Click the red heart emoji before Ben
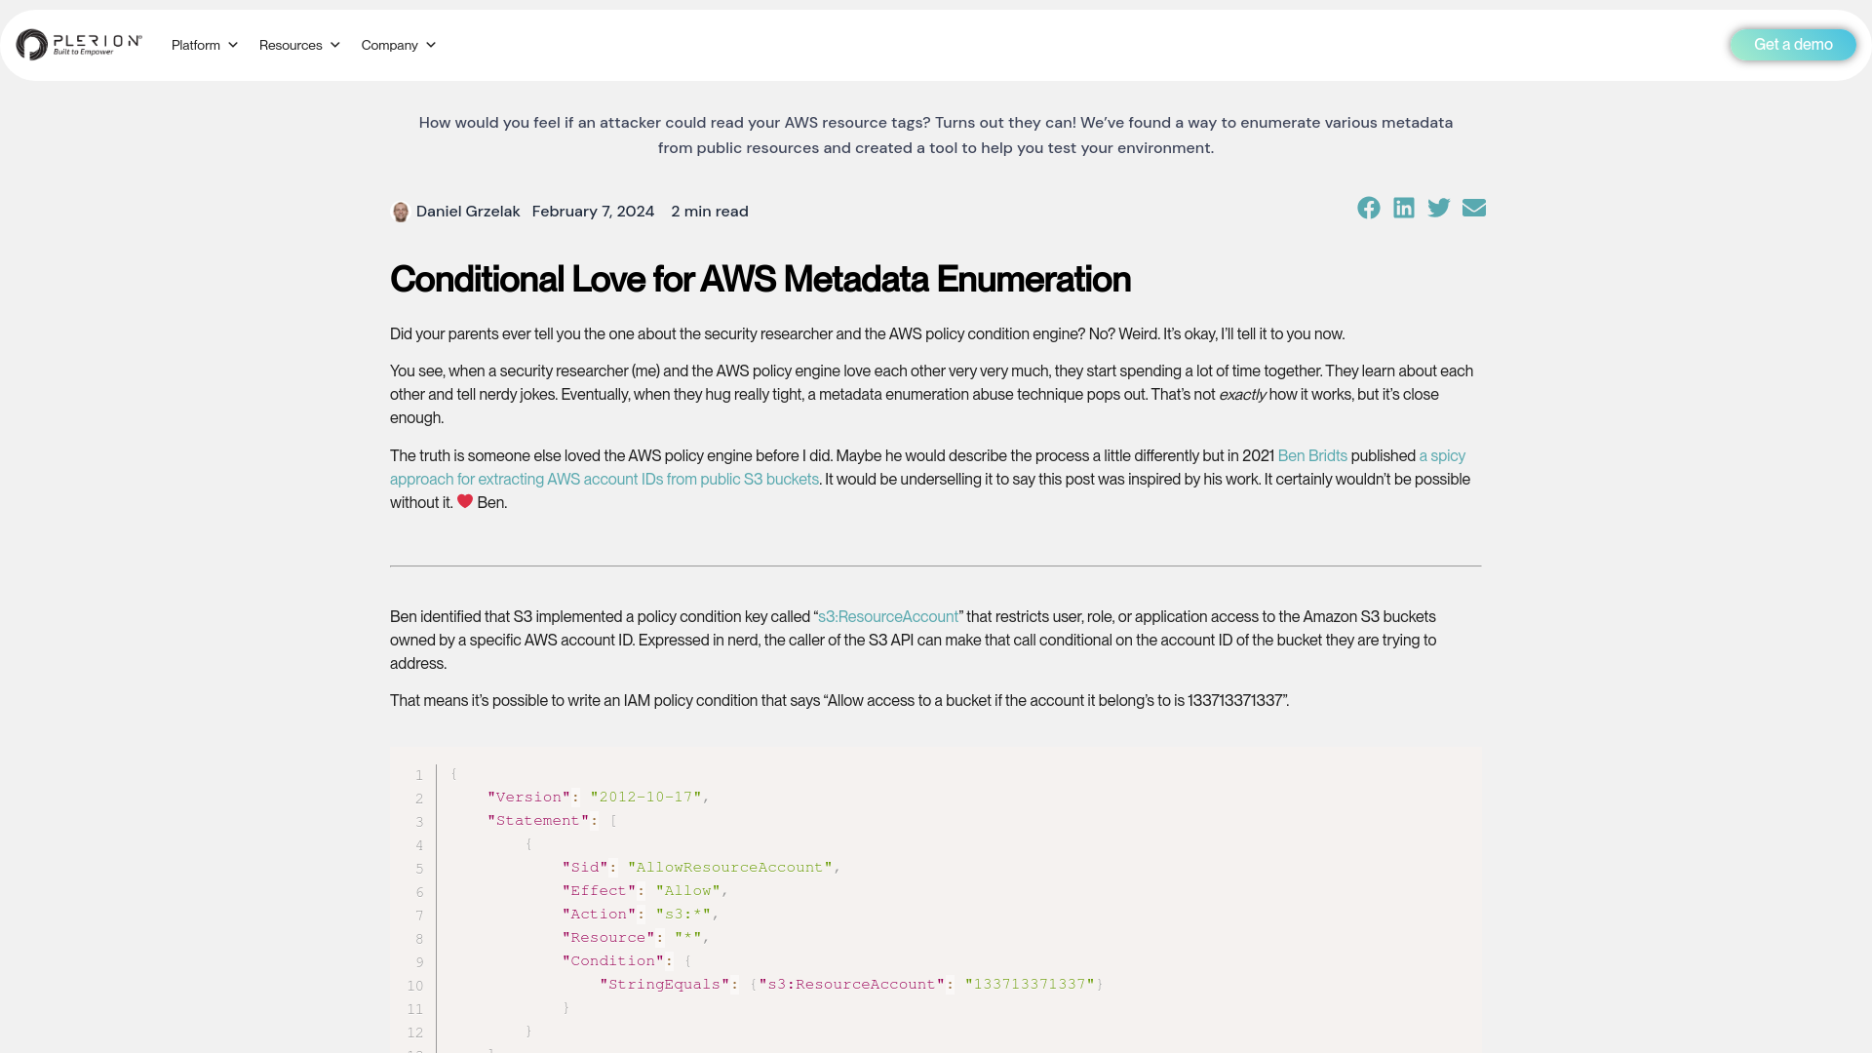Viewport: 1872px width, 1053px height. click(x=465, y=501)
